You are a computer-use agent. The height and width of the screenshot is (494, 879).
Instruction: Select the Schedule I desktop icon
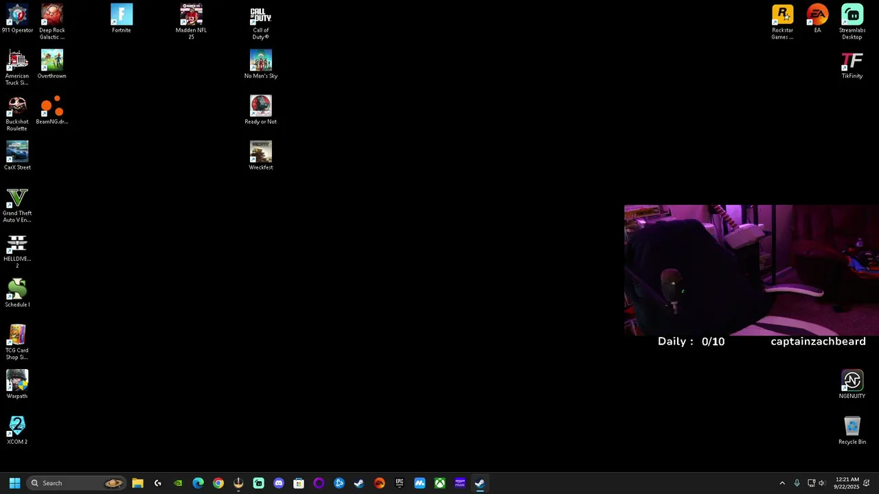[17, 294]
